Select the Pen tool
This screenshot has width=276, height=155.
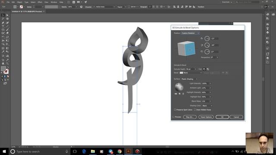pyautogui.click(x=3, y=23)
